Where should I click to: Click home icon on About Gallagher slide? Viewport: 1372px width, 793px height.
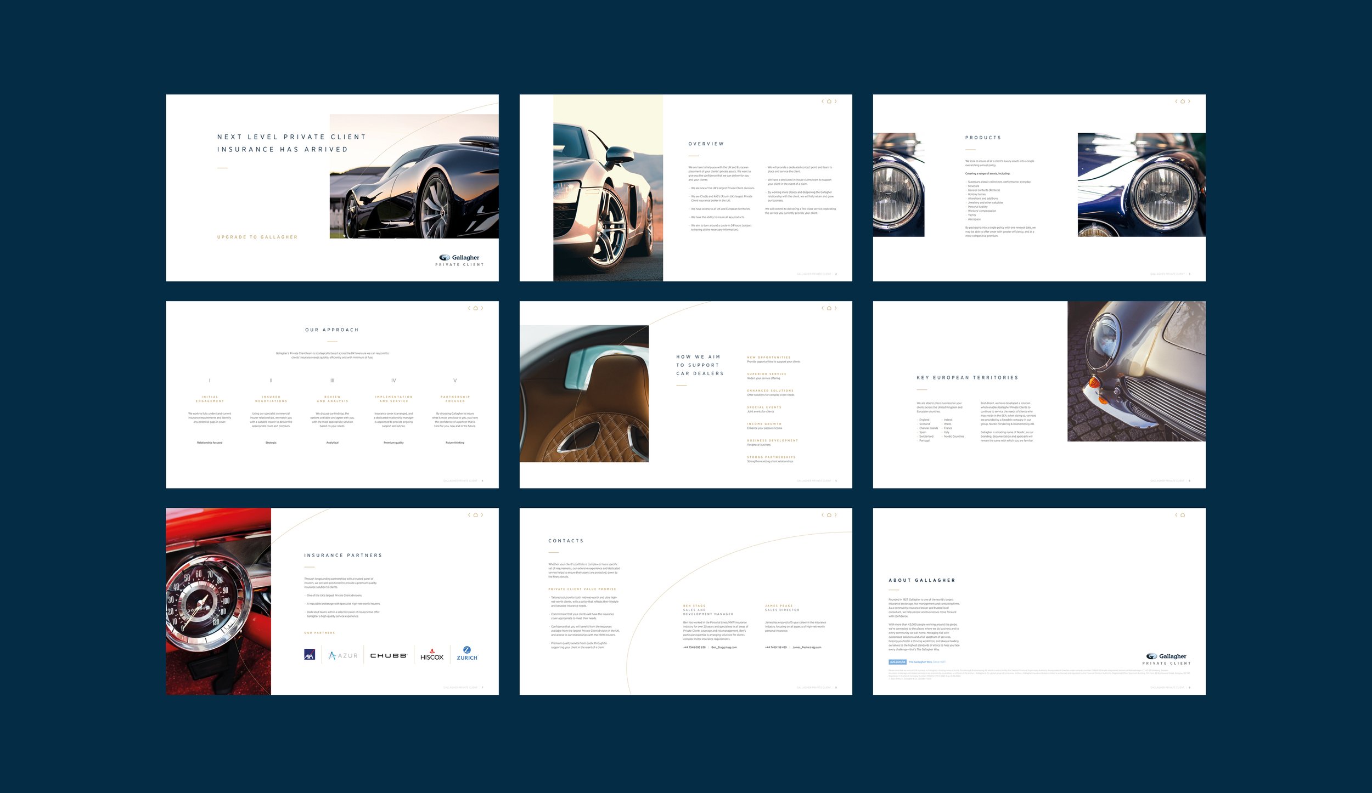coord(1183,515)
